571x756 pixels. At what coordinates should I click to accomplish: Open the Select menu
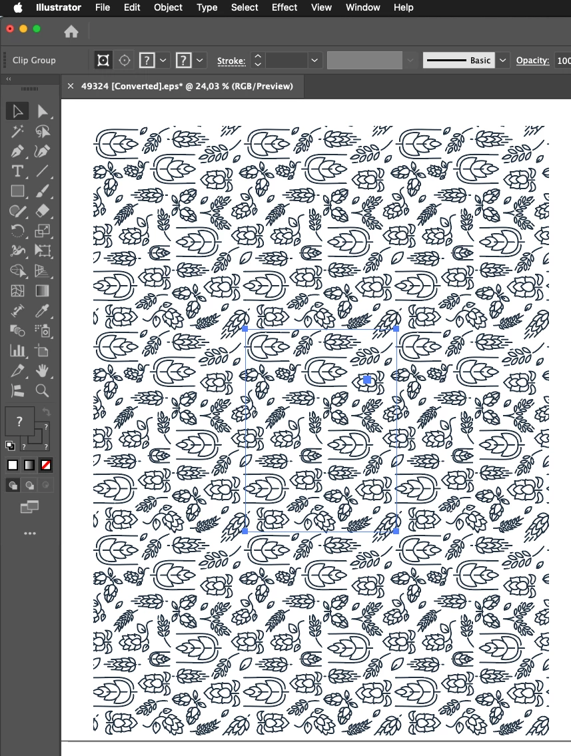[x=245, y=7]
